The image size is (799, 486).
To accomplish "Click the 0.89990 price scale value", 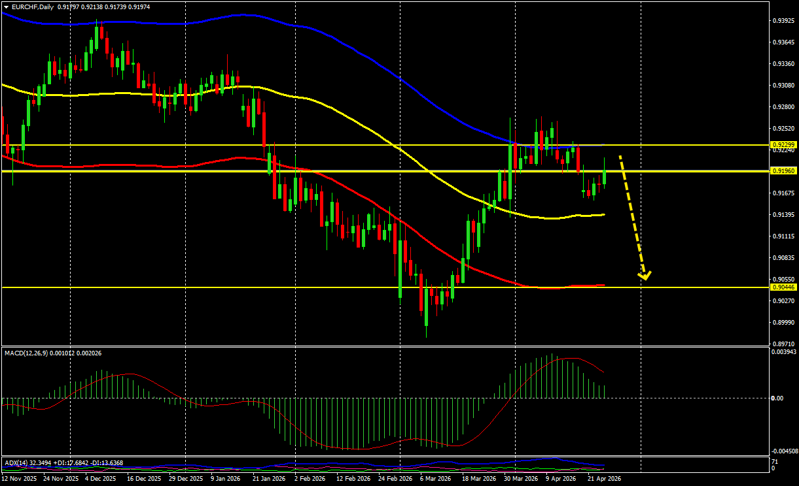I will pos(783,323).
